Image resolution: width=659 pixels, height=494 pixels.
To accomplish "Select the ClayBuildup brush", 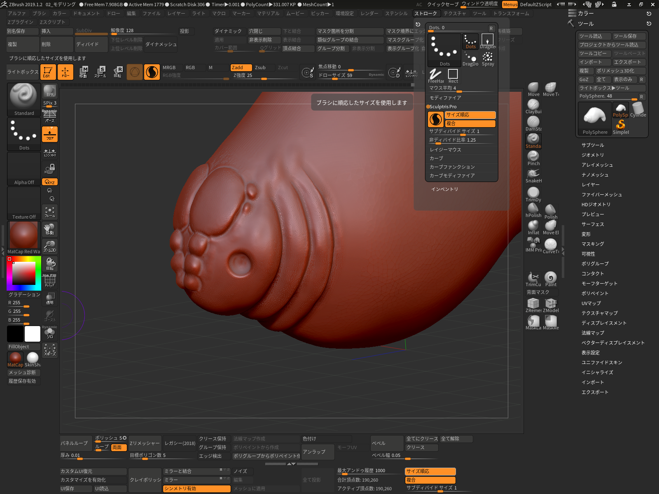I will (533, 107).
